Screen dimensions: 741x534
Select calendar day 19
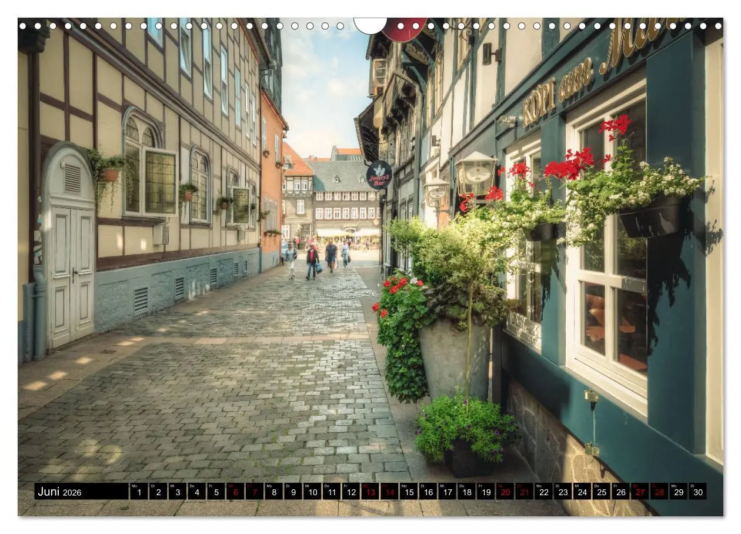coord(486,492)
